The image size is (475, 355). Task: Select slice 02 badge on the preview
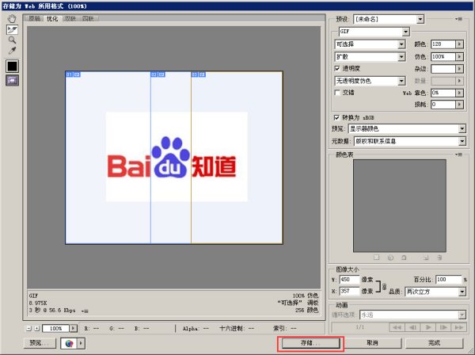tap(158, 74)
